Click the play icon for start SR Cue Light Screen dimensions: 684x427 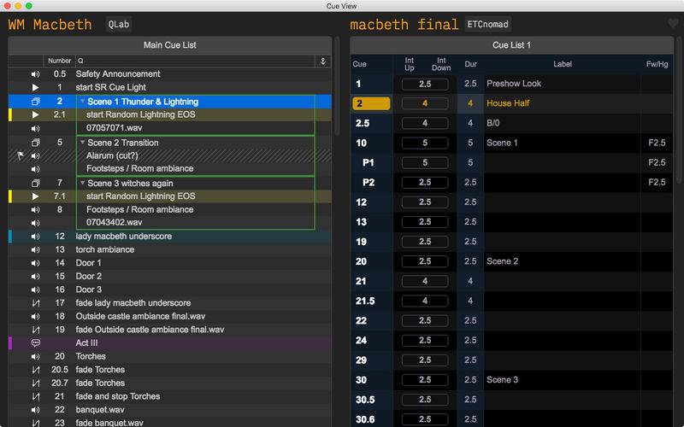click(x=35, y=88)
